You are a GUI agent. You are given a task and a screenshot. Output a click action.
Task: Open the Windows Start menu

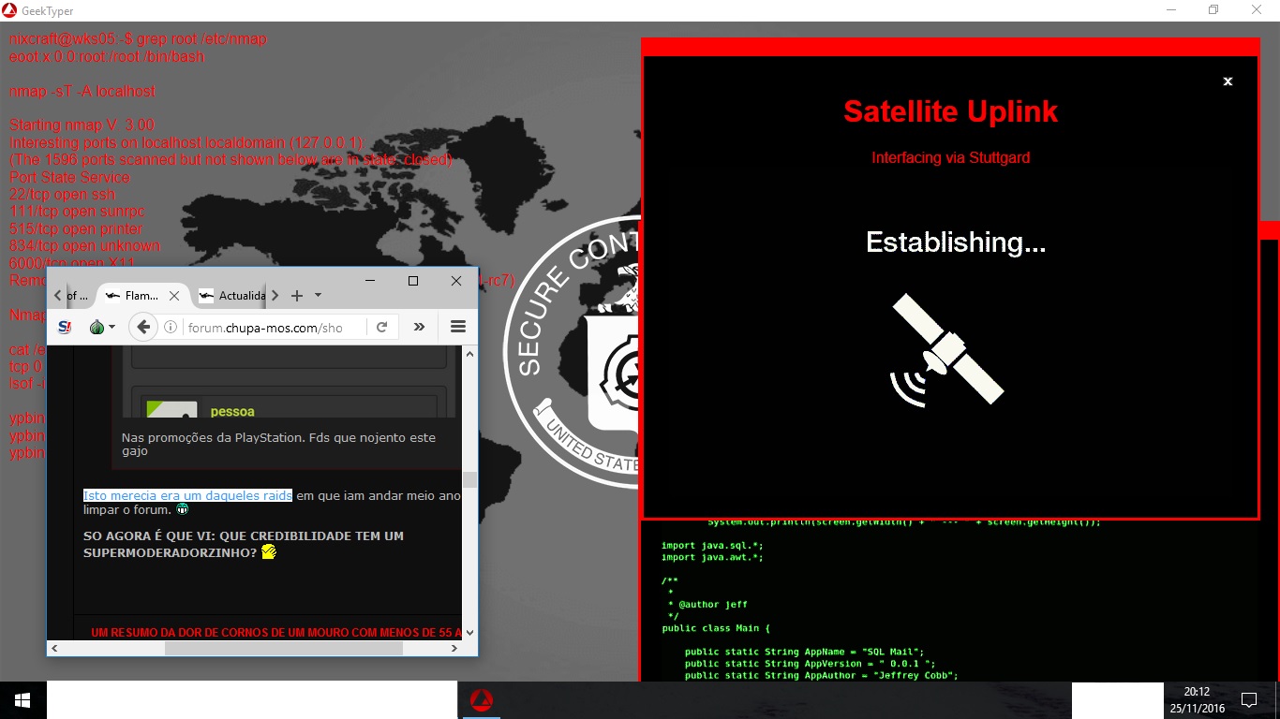22,700
